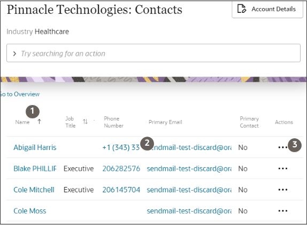The width and height of the screenshot is (307, 225).
Task: Open actions ellipsis for Cole Mitchell
Action: pyautogui.click(x=283, y=190)
